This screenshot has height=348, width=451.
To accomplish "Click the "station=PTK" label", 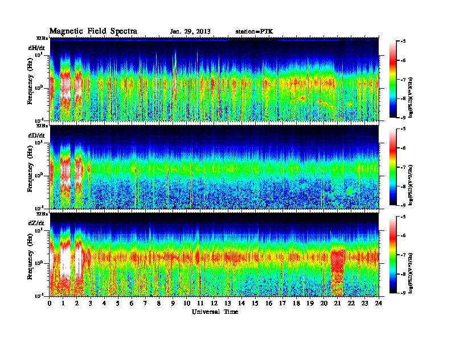I will (255, 31).
